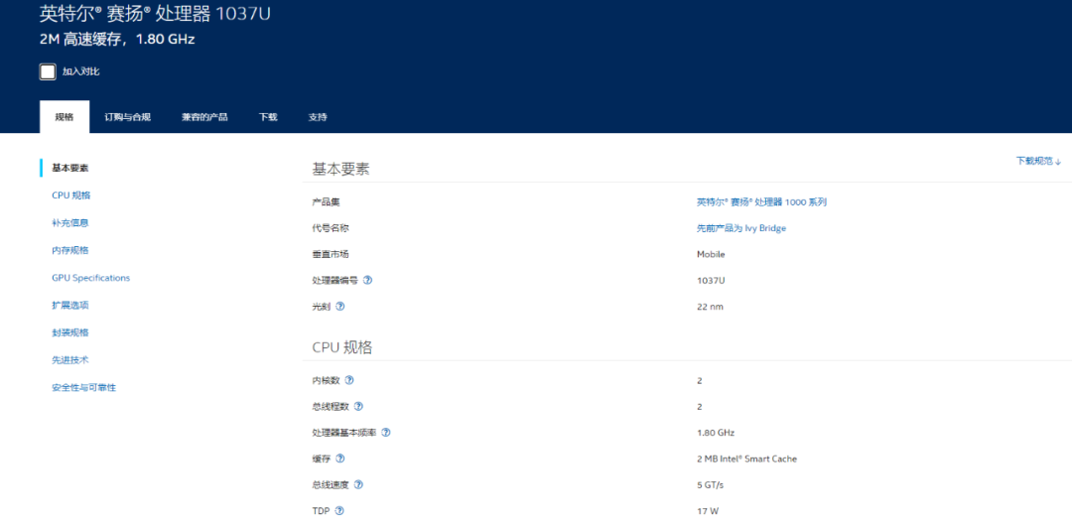Open the 英特尔 赛扬 处理器 1000 系列 link
Image resolution: width=1072 pixels, height=526 pixels.
(x=761, y=201)
